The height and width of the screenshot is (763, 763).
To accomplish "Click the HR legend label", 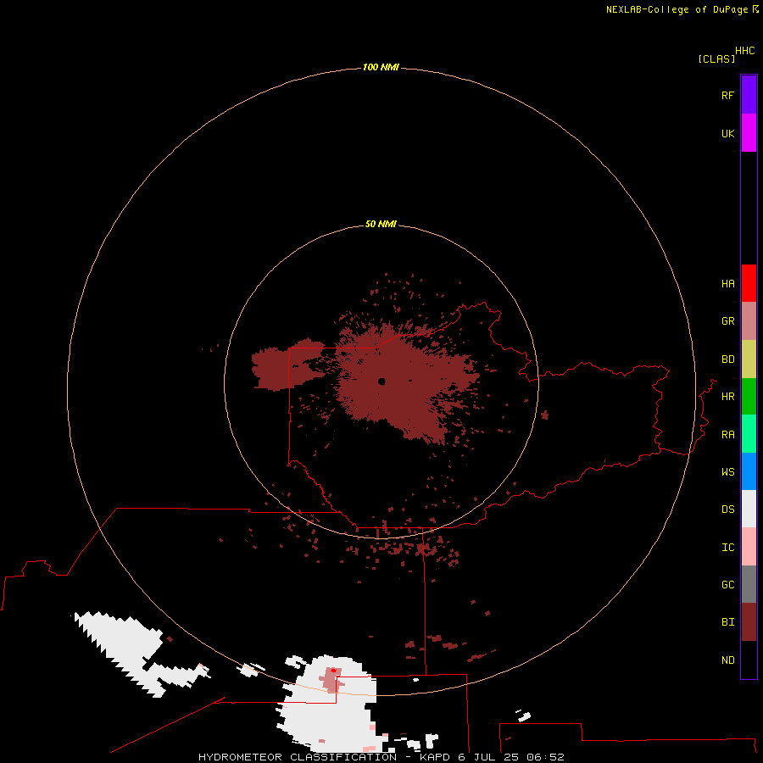I will coord(727,397).
